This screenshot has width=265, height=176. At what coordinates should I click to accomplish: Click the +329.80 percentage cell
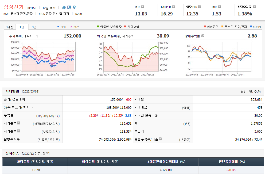[166, 170]
